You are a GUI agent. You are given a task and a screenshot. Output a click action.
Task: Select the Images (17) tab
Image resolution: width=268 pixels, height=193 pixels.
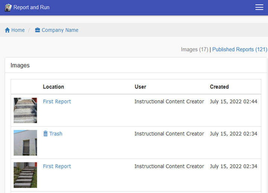(x=194, y=49)
